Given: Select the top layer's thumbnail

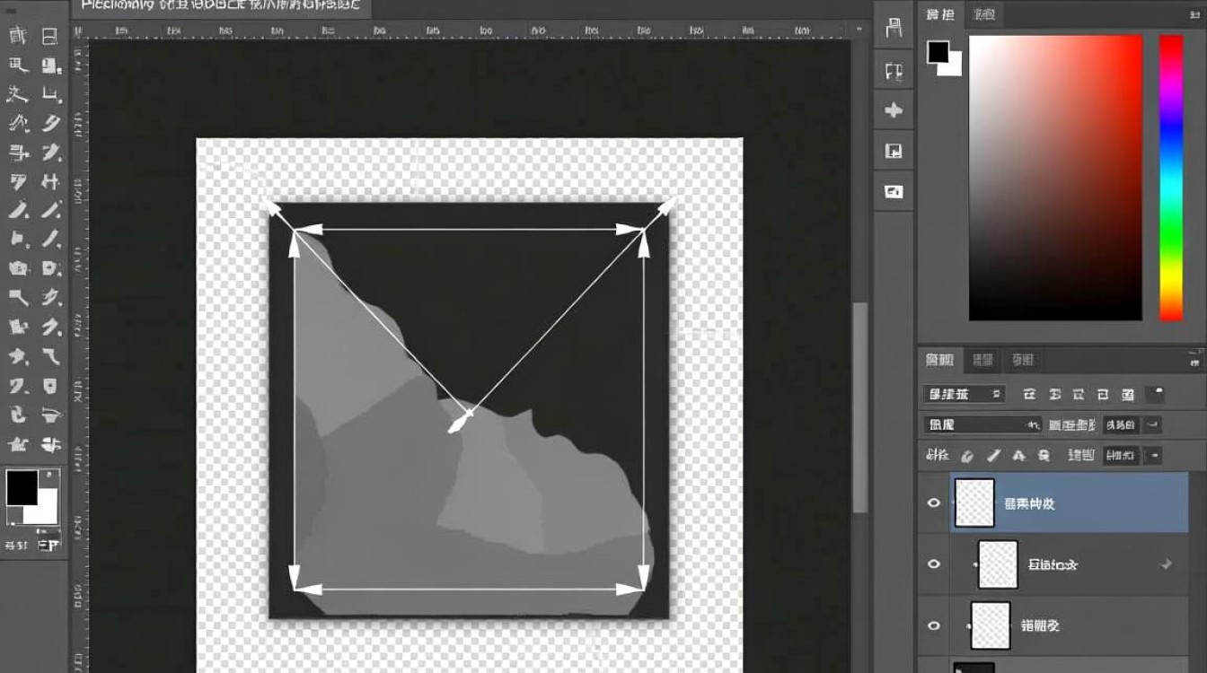Looking at the screenshot, I should click(x=974, y=503).
